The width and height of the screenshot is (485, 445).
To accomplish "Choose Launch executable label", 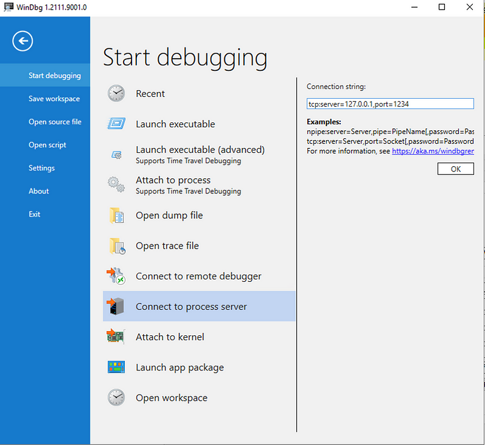I will pyautogui.click(x=175, y=124).
